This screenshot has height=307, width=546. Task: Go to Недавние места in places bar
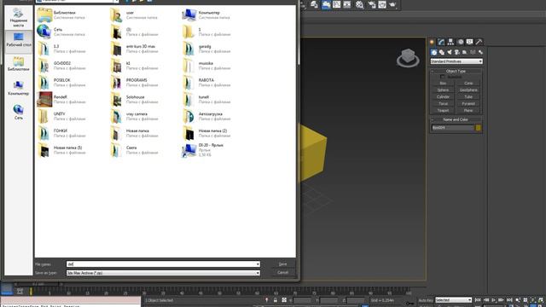(19, 18)
